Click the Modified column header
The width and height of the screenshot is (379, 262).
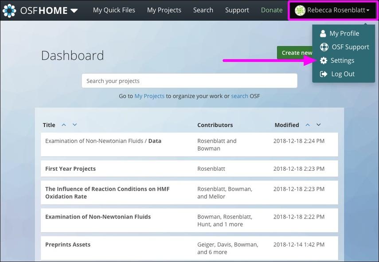click(287, 125)
